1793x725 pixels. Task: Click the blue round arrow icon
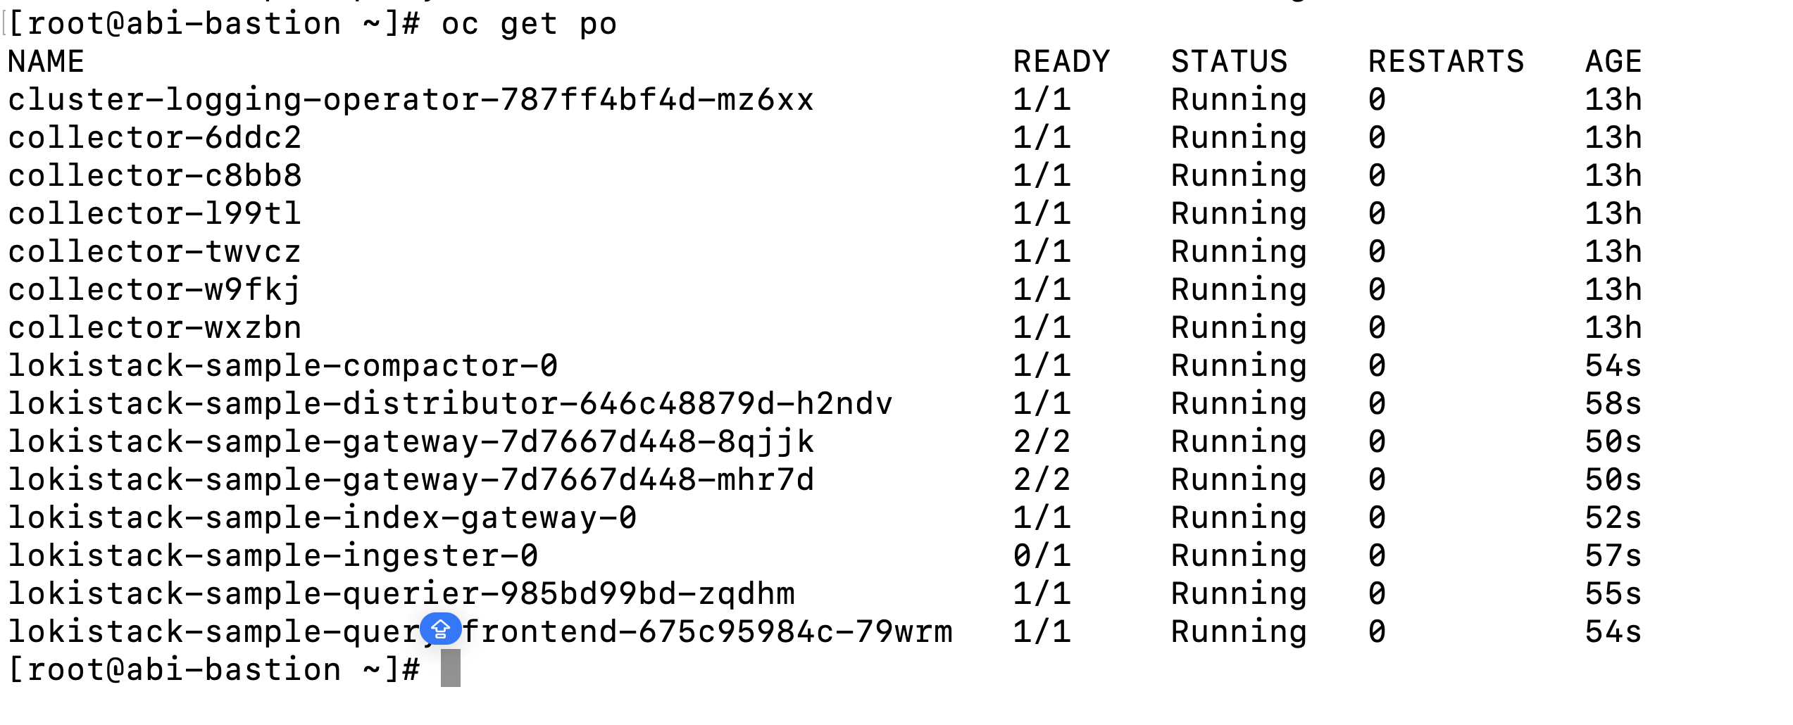coord(440,628)
